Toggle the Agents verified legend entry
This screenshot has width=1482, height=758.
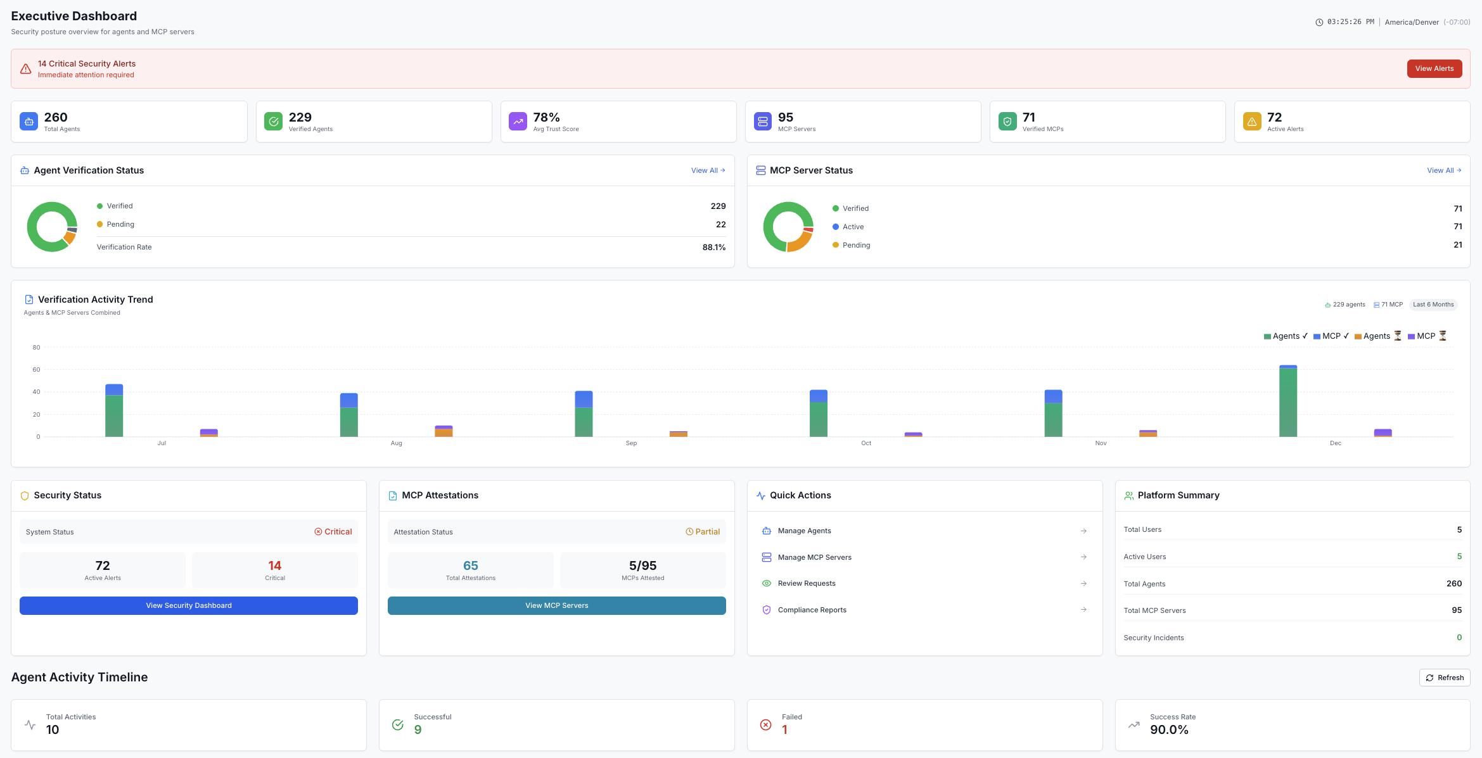pyautogui.click(x=1285, y=336)
